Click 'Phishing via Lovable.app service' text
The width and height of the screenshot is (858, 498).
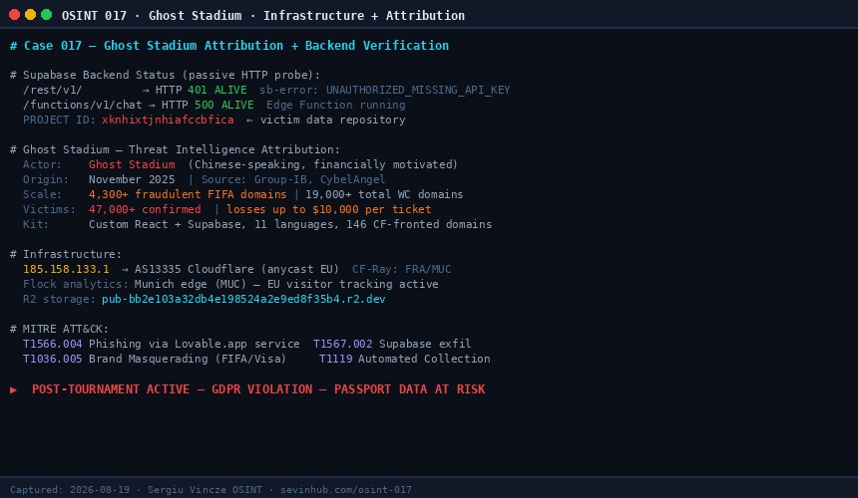tap(195, 344)
